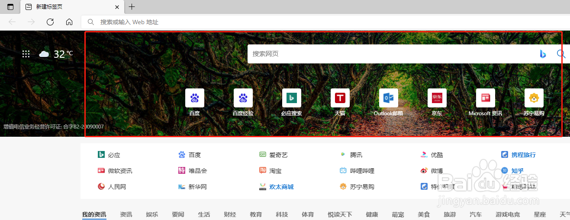Open the 百度 link in site list
Viewport: 570px width, 220px height.
click(190, 155)
